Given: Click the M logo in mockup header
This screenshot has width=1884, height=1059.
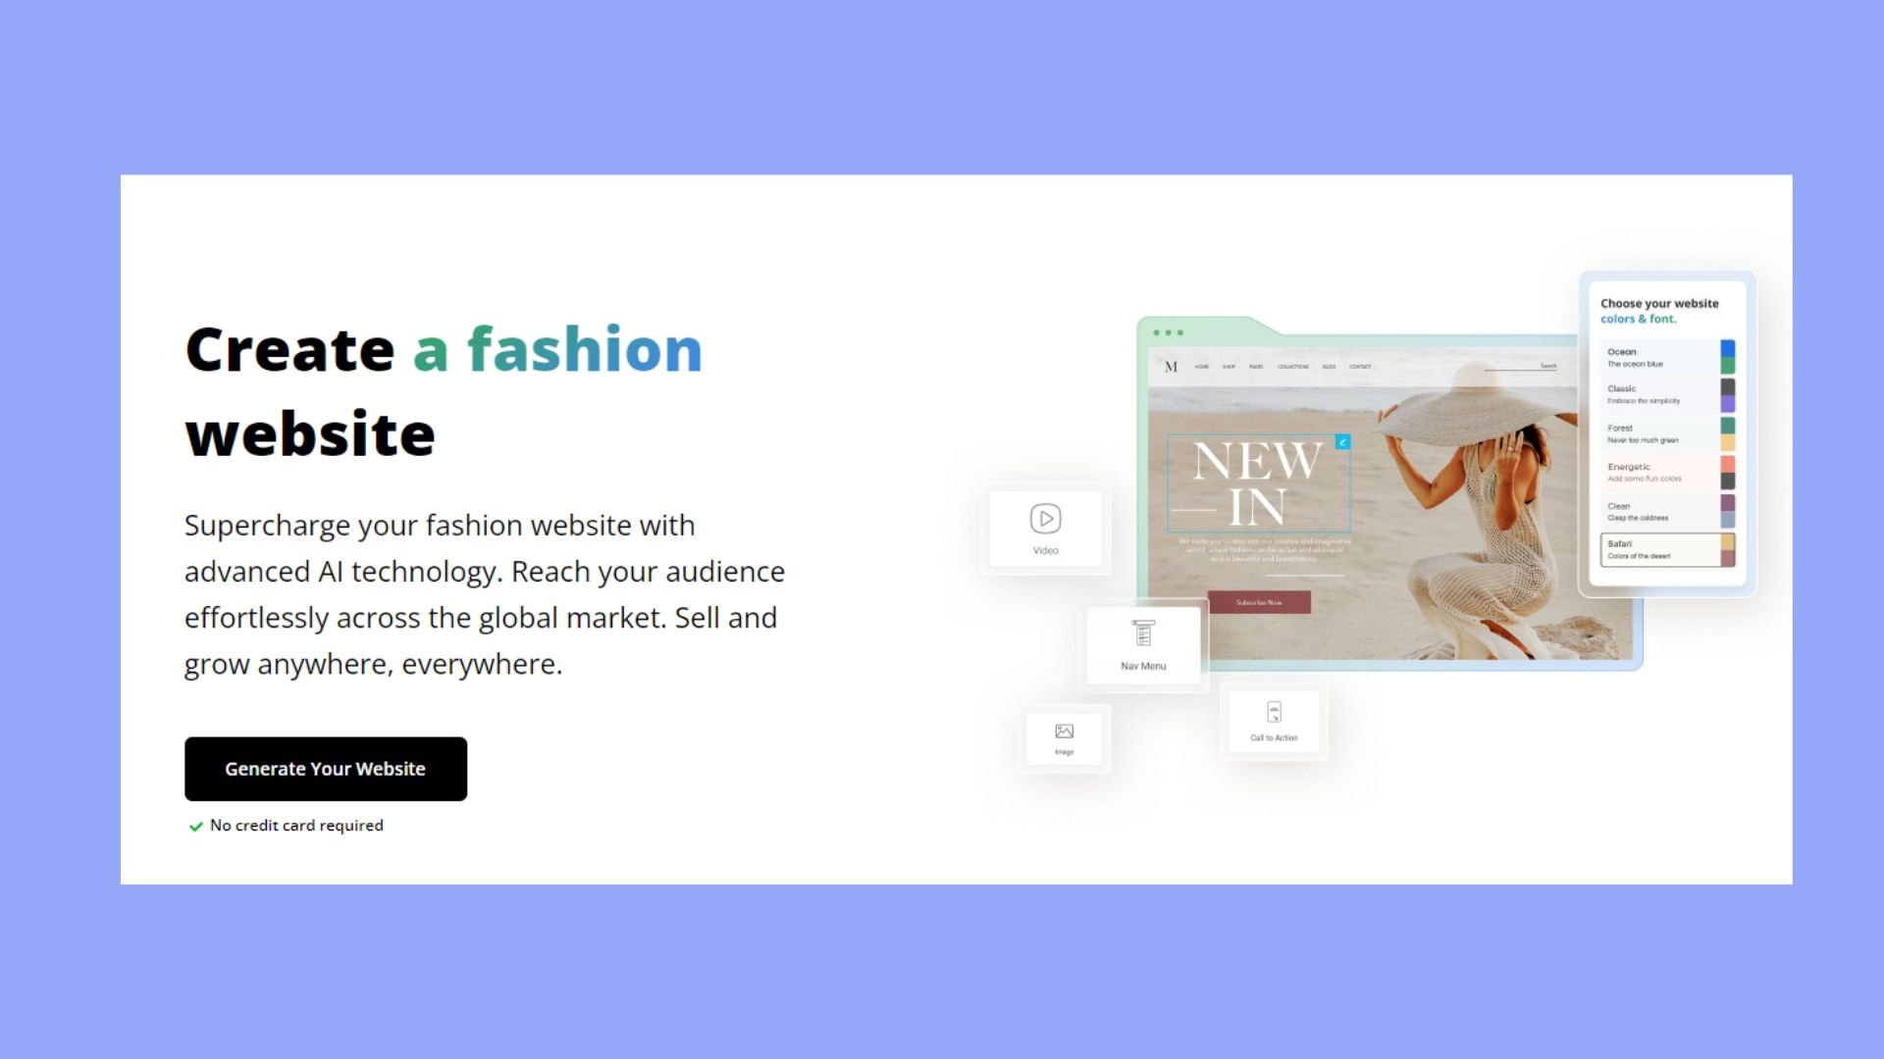Looking at the screenshot, I should pos(1171,367).
